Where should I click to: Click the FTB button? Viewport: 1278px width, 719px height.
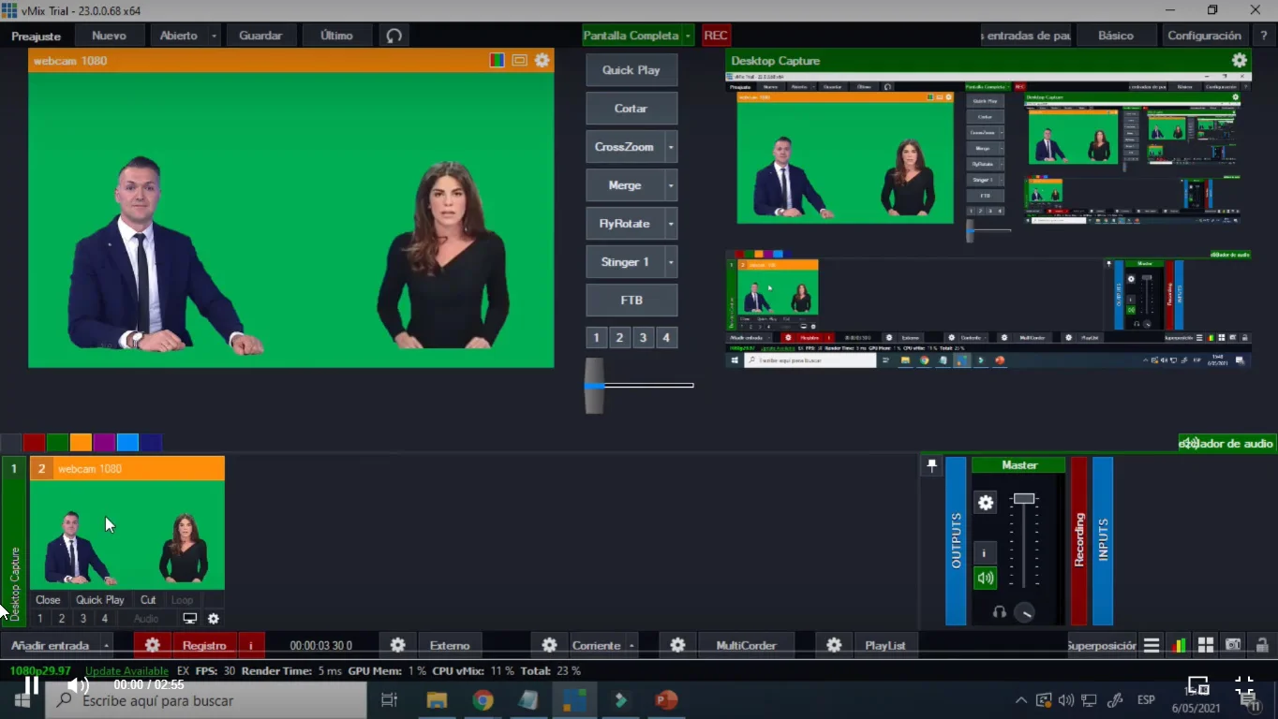click(632, 301)
